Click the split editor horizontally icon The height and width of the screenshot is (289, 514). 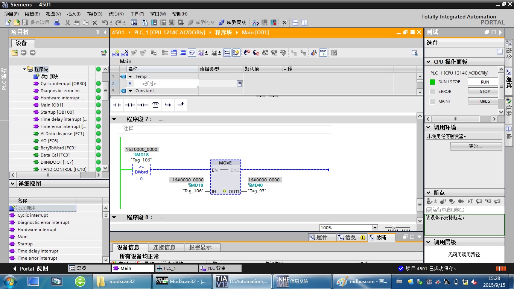point(295,23)
